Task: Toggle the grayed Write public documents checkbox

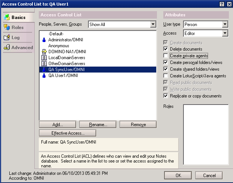Action: click(x=166, y=89)
